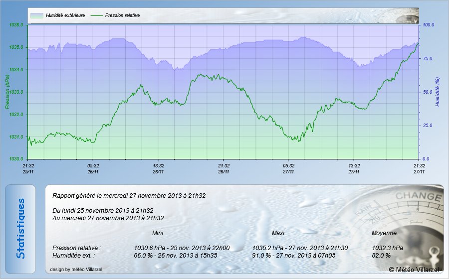Image resolution: width=449 pixels, height=279 pixels.
Task: Click the 05:32 26/11 time axis marker
Action: [93, 168]
